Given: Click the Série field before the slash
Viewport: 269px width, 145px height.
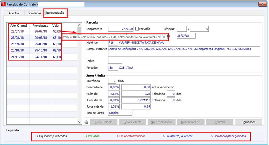Looking at the screenshot, I should (x=182, y=29).
